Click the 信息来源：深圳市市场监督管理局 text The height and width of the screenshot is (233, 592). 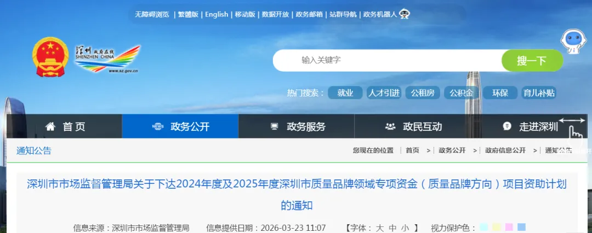131,228
